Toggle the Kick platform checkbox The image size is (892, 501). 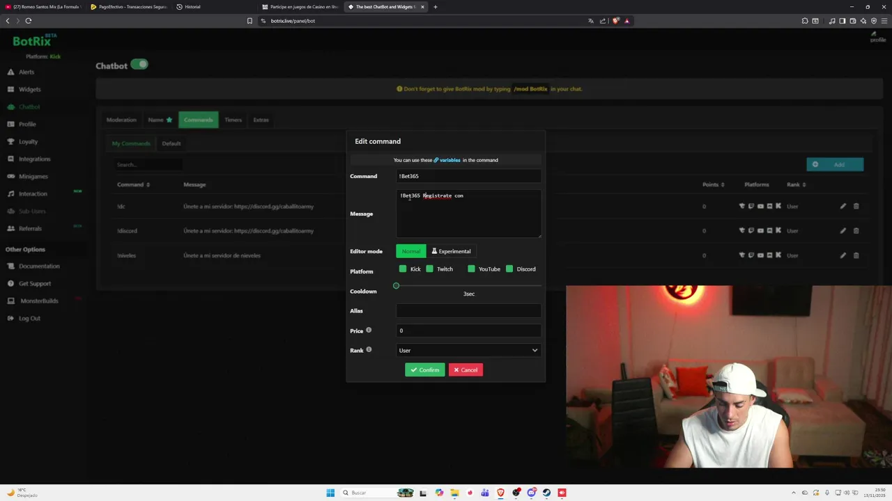(403, 269)
